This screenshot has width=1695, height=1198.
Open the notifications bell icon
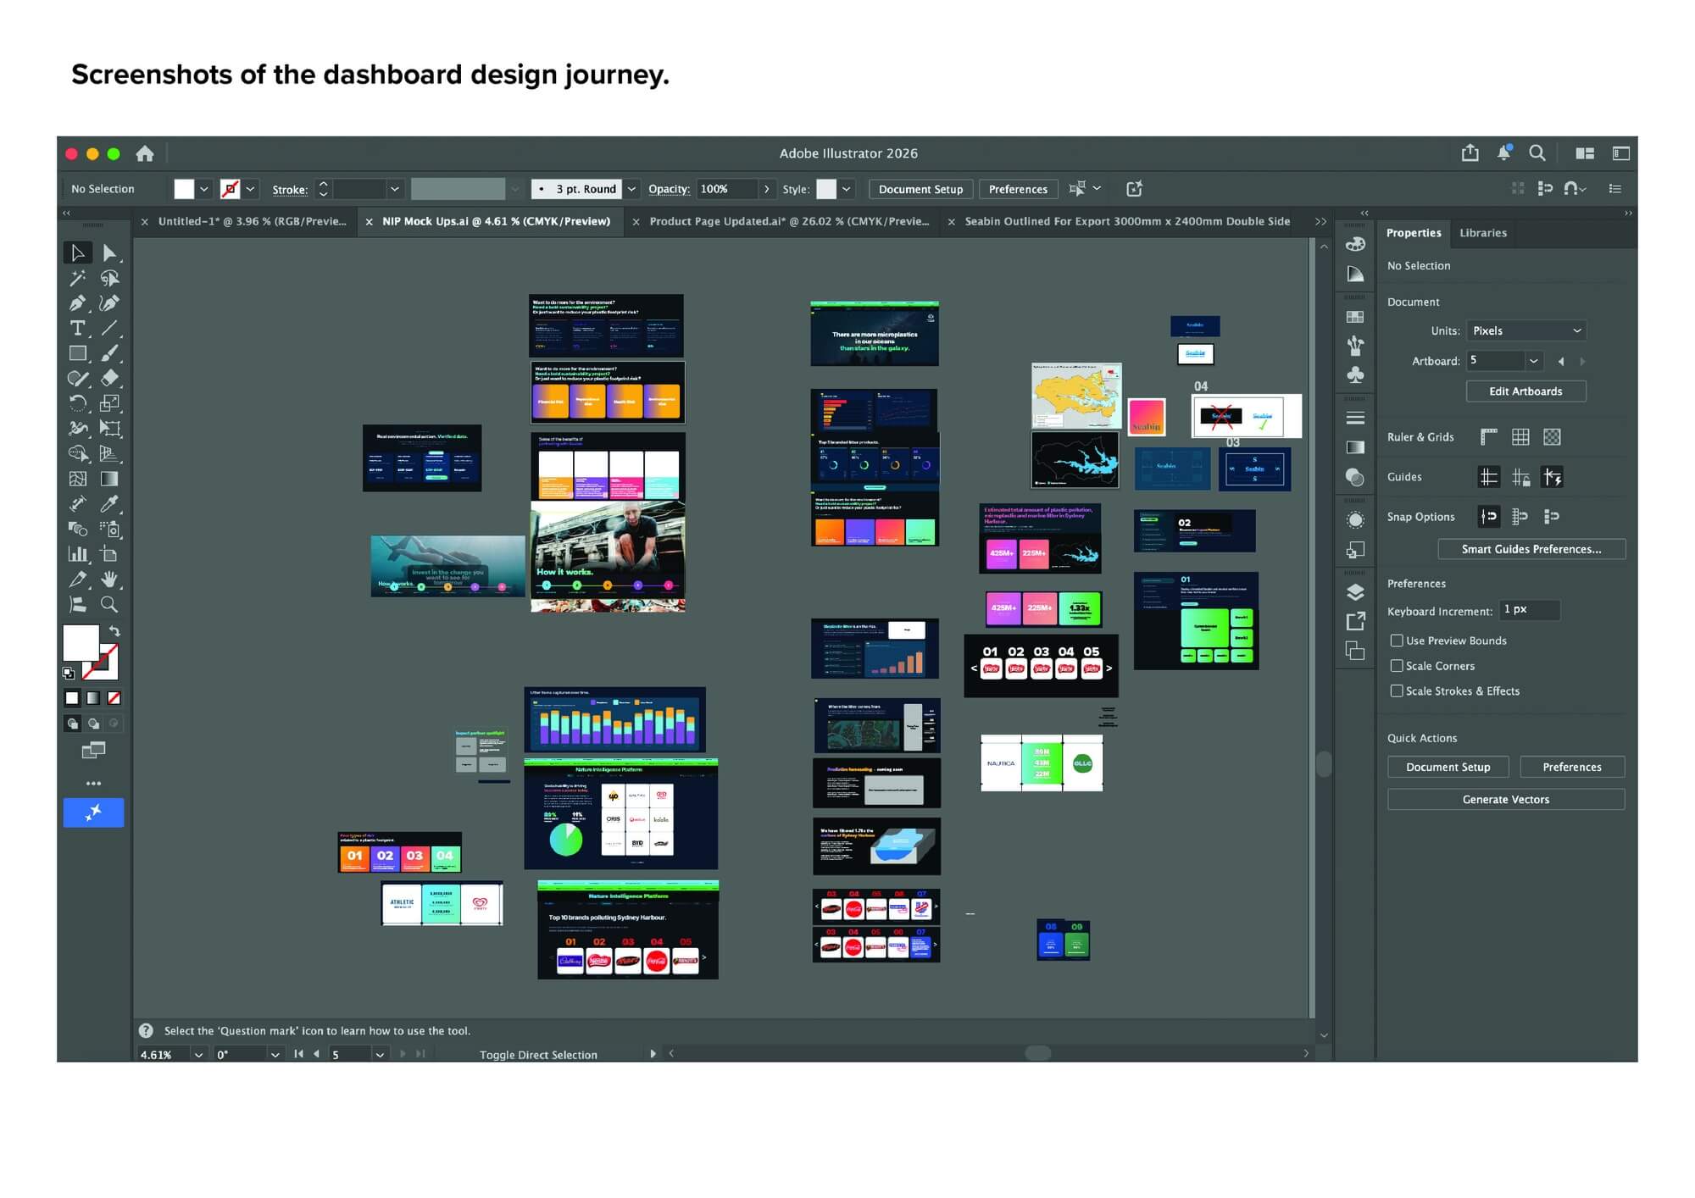[x=1503, y=153]
